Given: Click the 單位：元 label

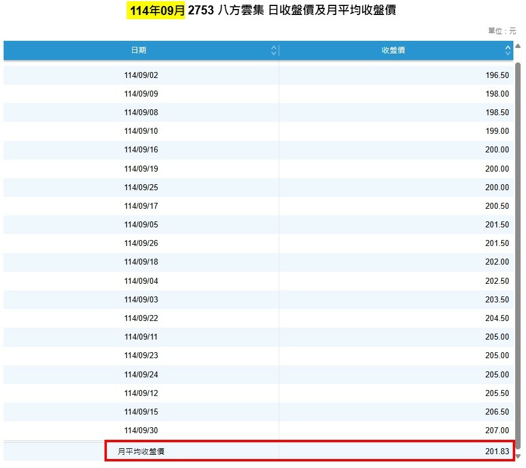Looking at the screenshot, I should point(502,31).
